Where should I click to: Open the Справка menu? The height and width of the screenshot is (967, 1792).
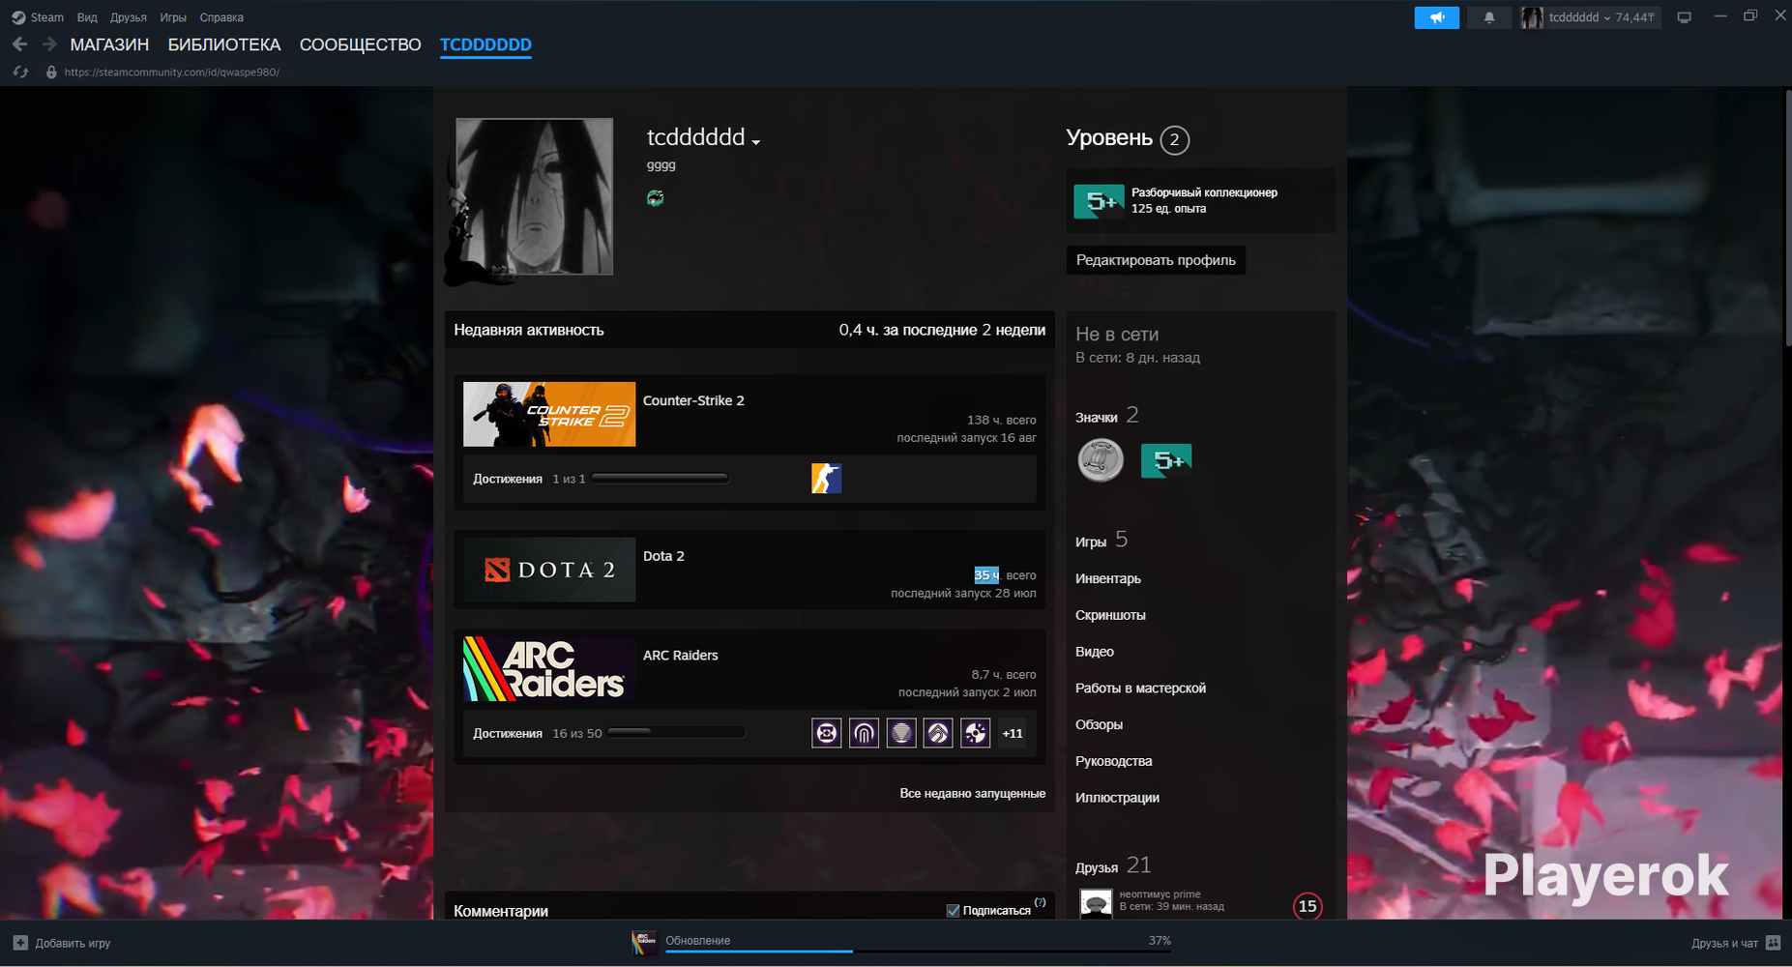pos(221,17)
